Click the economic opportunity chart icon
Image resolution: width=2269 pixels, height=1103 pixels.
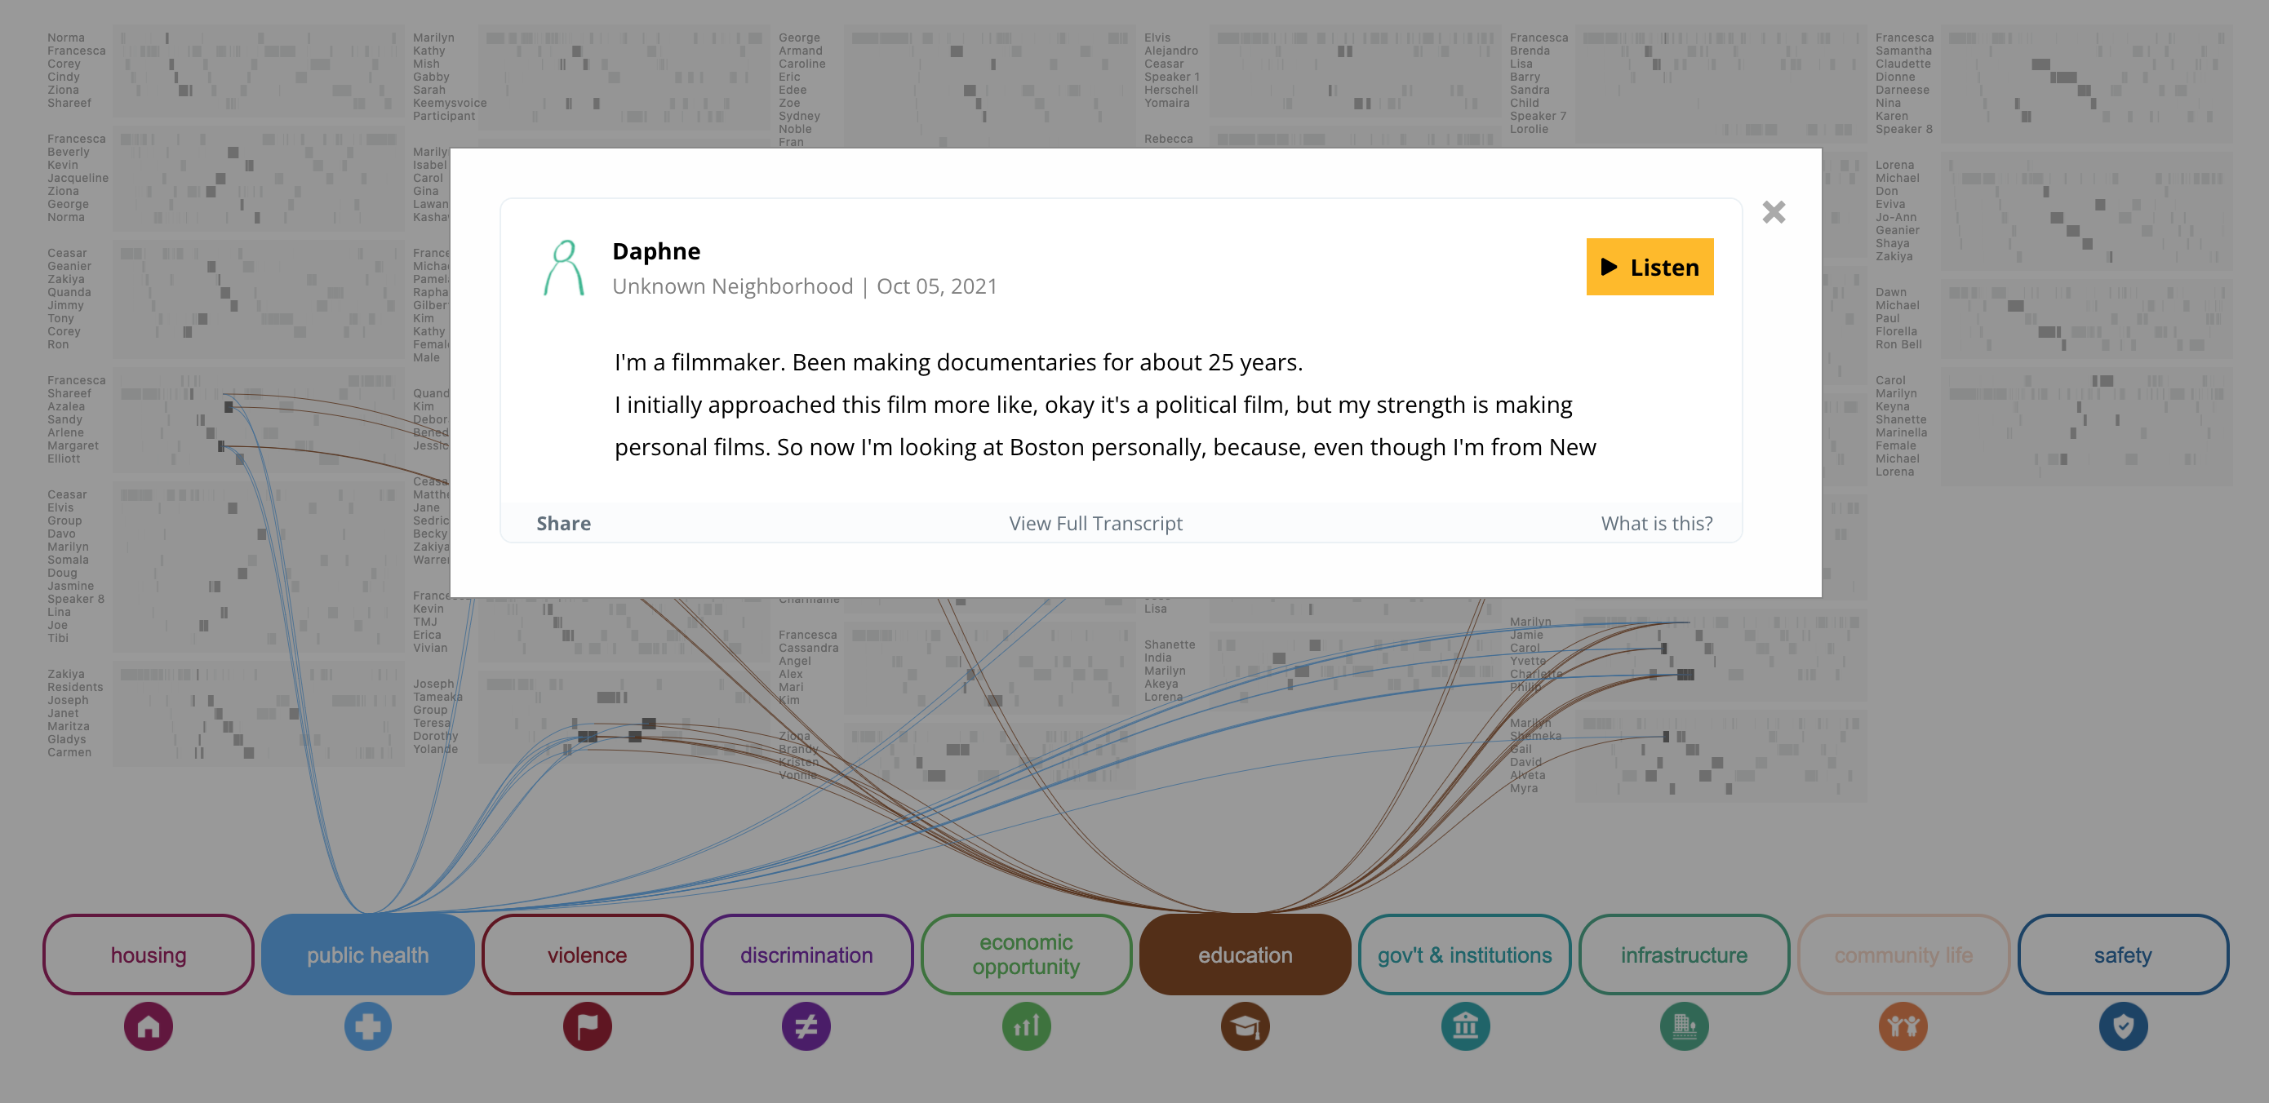(x=1026, y=1026)
